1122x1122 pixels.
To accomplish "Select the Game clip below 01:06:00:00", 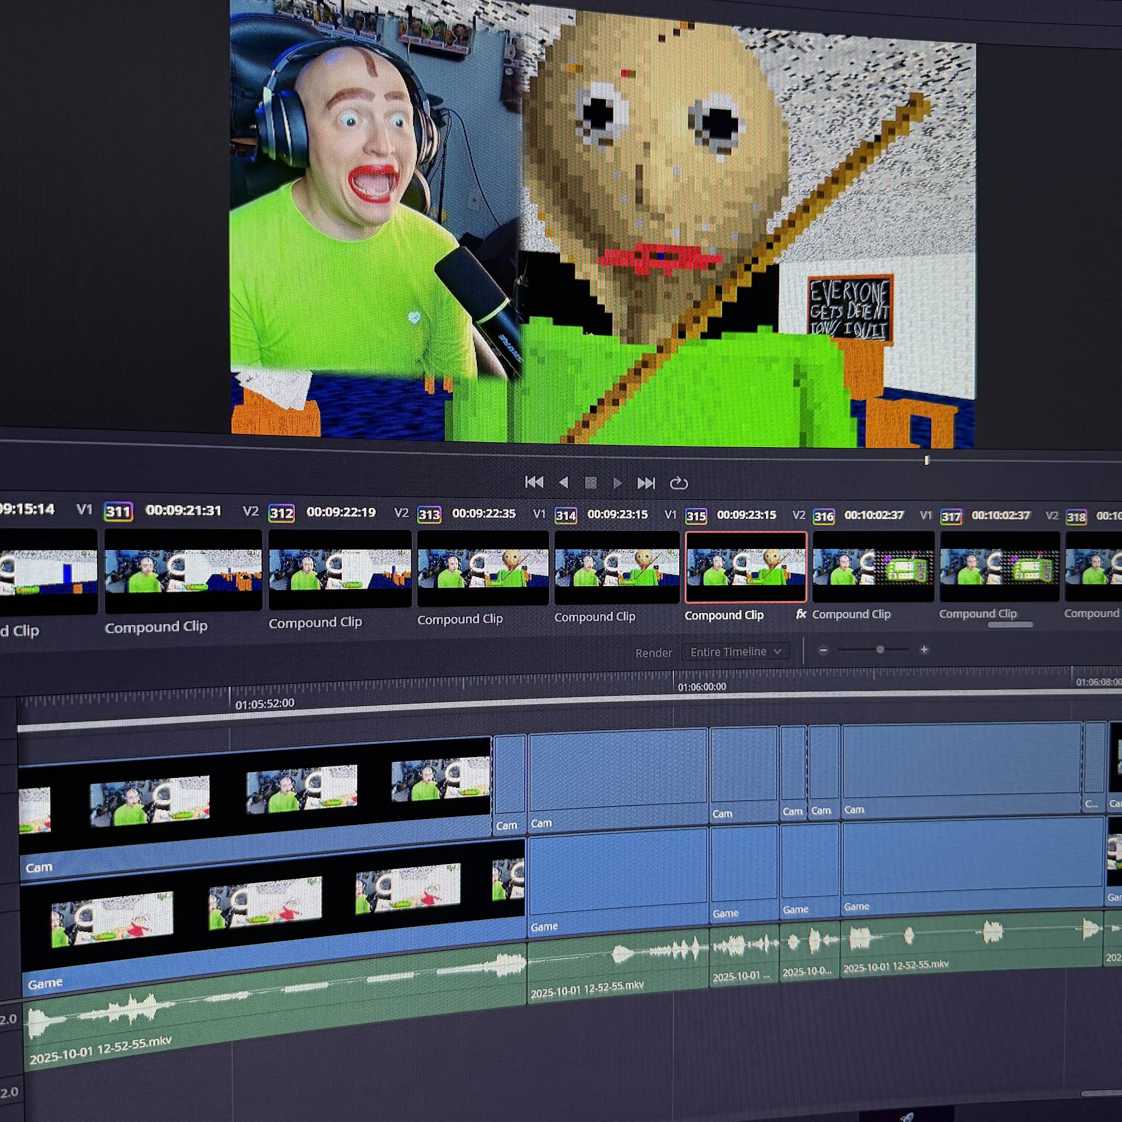I will 617,883.
